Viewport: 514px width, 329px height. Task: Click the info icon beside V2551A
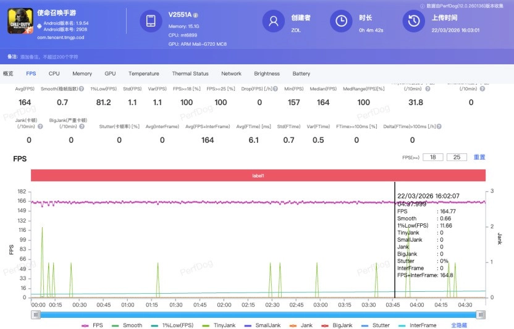(196, 15)
